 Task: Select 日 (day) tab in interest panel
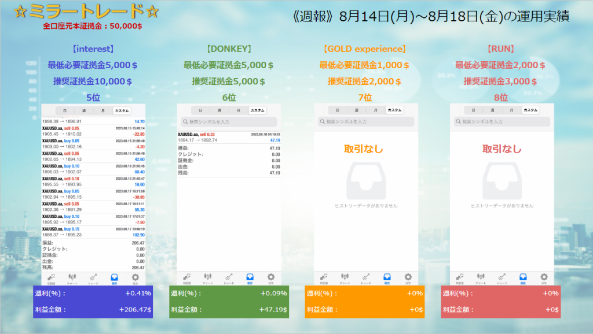pos(65,110)
